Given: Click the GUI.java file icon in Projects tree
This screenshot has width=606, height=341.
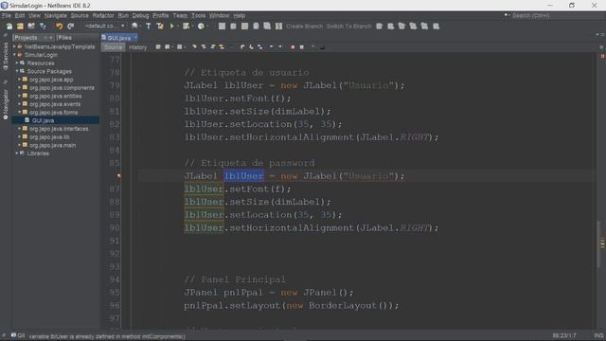Looking at the screenshot, I should coord(27,120).
